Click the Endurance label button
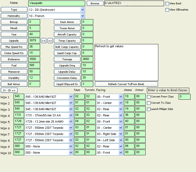 pyautogui.click(x=14, y=59)
